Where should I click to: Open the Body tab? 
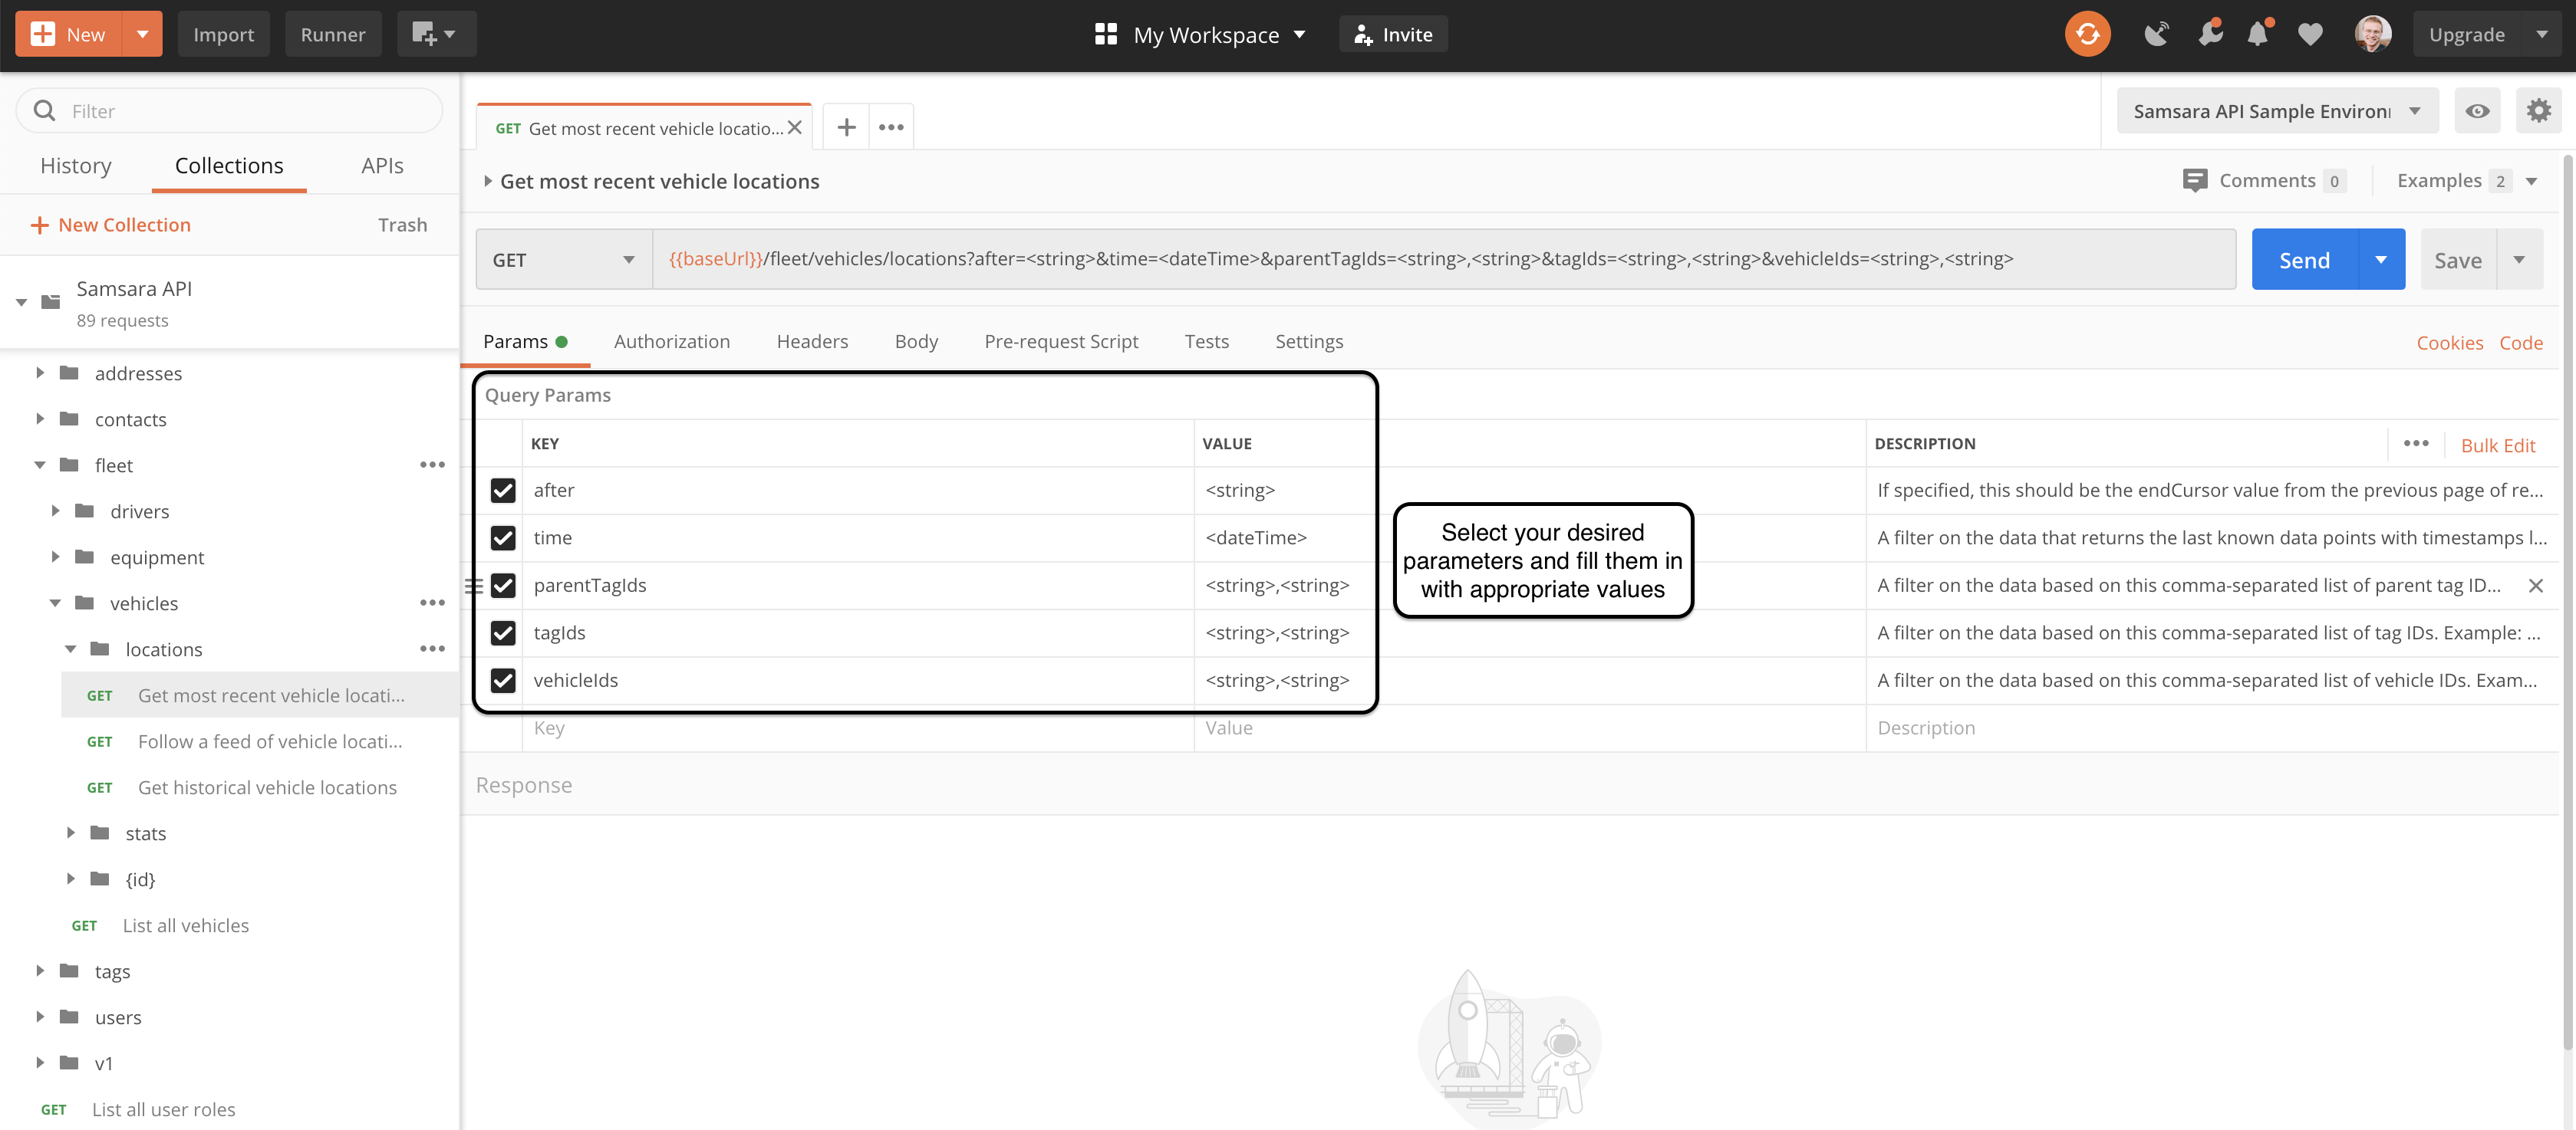916,342
